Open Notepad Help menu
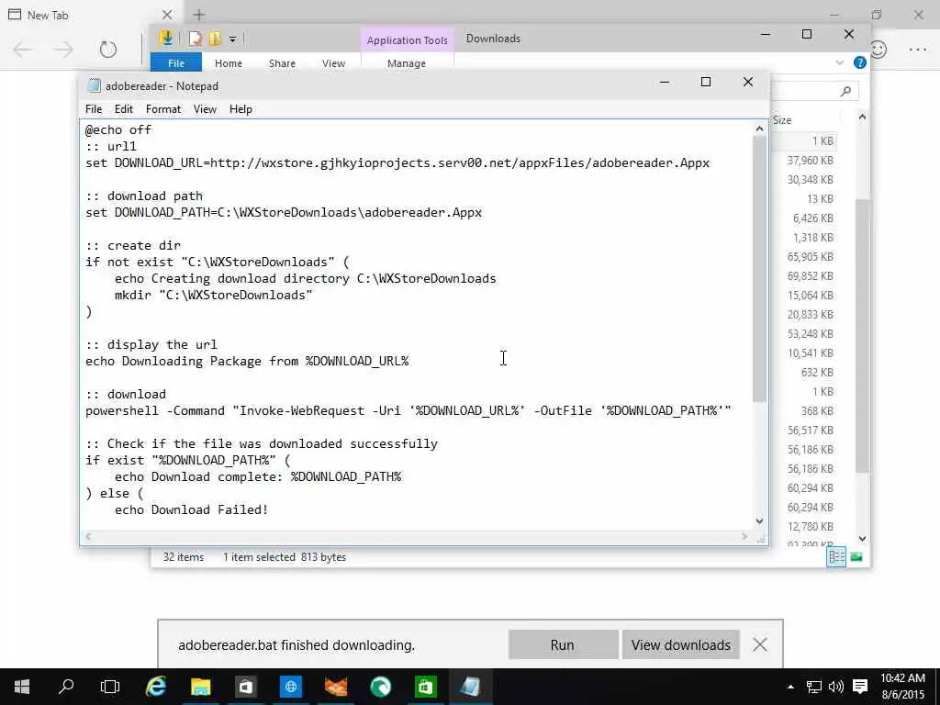Image resolution: width=940 pixels, height=705 pixels. click(x=241, y=109)
